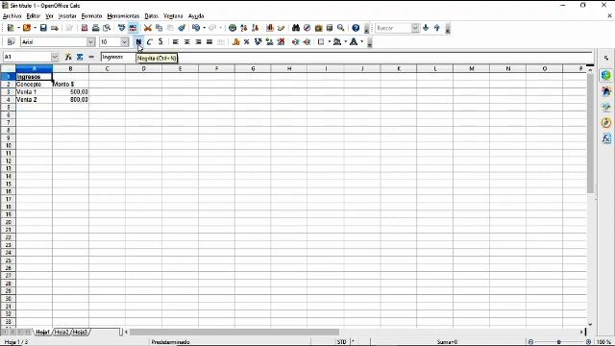This screenshot has height=346, width=615.
Task: Expand the Font Color dropdown arrow
Action: [x=361, y=41]
